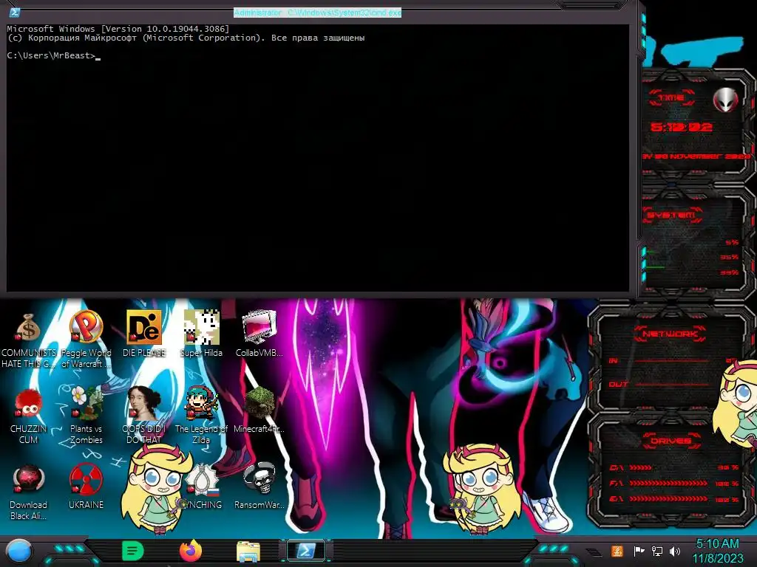Viewport: 757px width, 567px height.
Task: Click the volume speaker tray icon
Action: (675, 551)
